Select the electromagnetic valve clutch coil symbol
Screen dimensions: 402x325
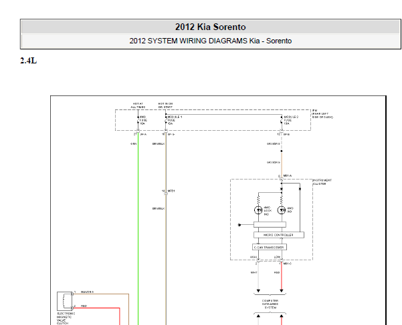coord(65,301)
